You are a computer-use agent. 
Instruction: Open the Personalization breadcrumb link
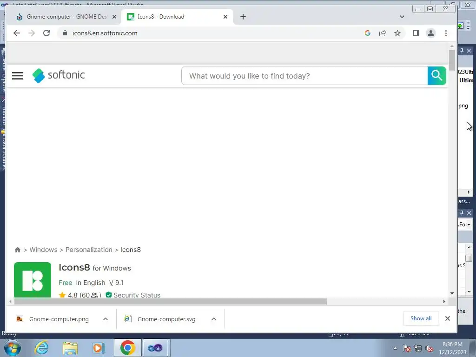coord(89,250)
